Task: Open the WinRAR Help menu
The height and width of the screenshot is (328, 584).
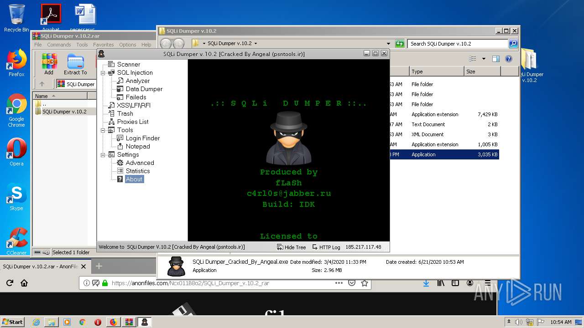Action: click(x=146, y=45)
